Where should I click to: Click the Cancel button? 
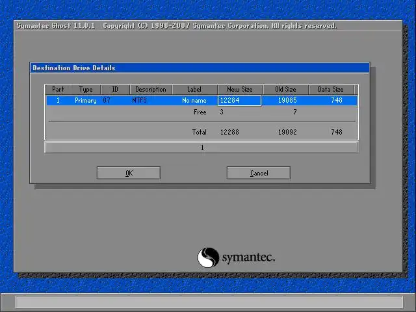259,173
